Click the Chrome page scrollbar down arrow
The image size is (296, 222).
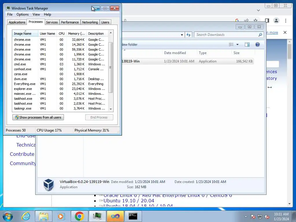[289, 204]
